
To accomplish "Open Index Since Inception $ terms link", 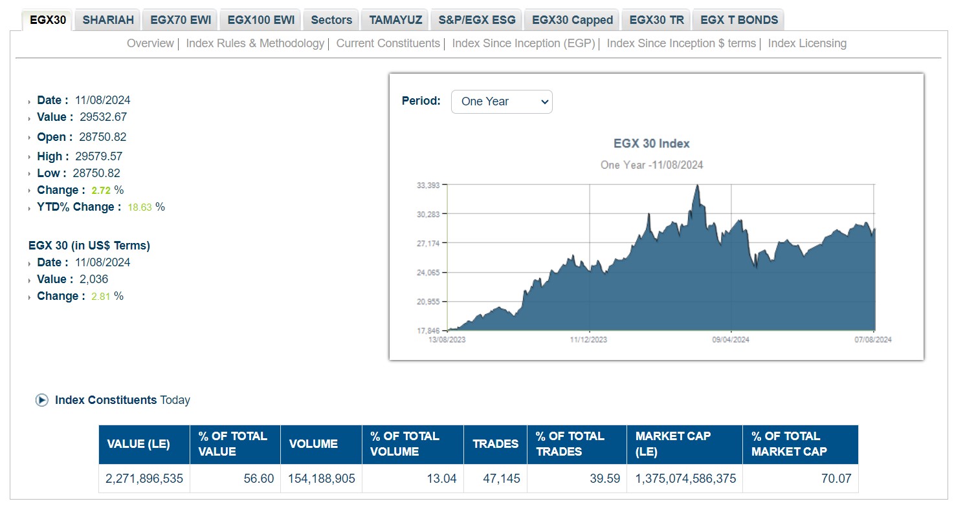I will pyautogui.click(x=682, y=43).
